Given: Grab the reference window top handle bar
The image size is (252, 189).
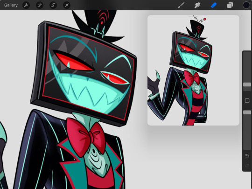Looking at the screenshot, I should coord(193,16).
